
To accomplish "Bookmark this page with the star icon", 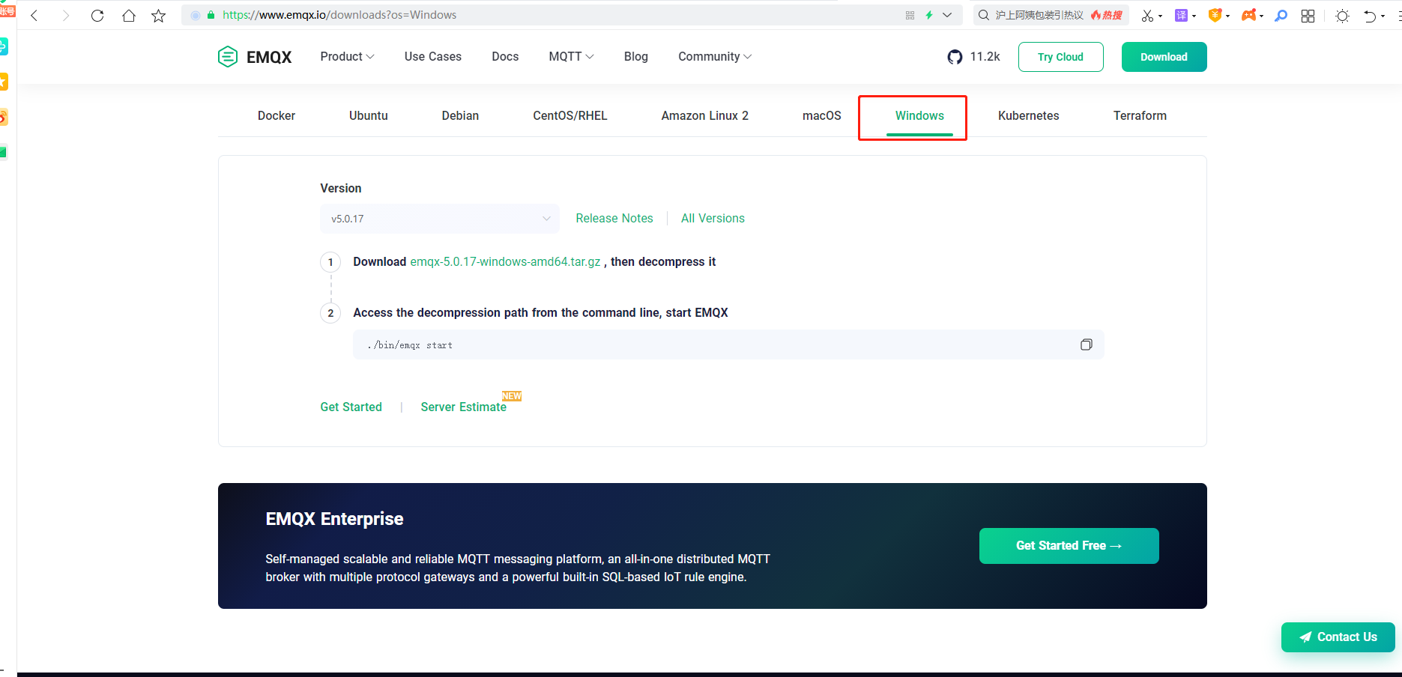I will [159, 15].
